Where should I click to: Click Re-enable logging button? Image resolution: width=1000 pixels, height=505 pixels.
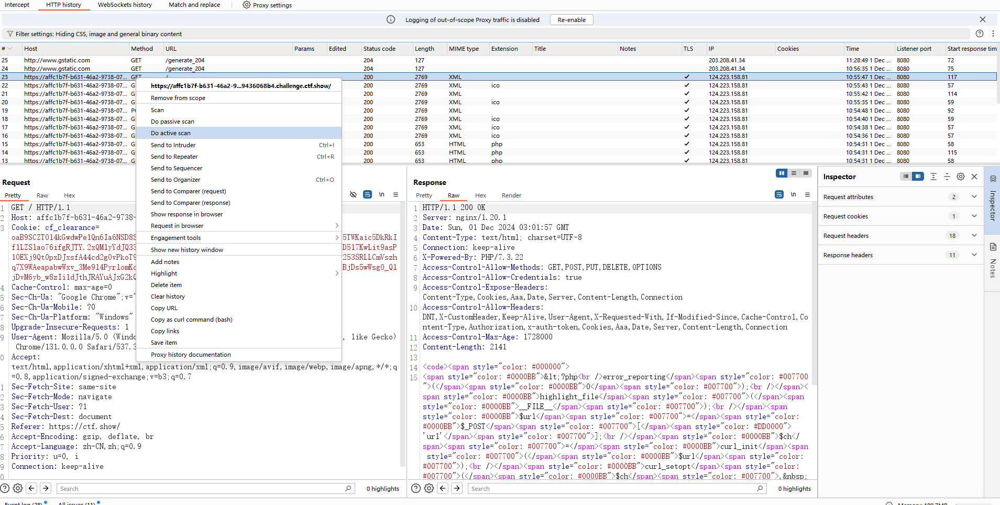572,20
